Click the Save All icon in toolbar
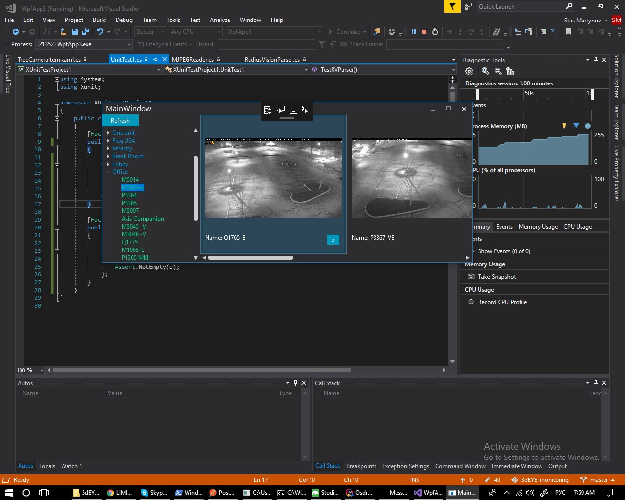The width and height of the screenshot is (625, 500). 85,32
